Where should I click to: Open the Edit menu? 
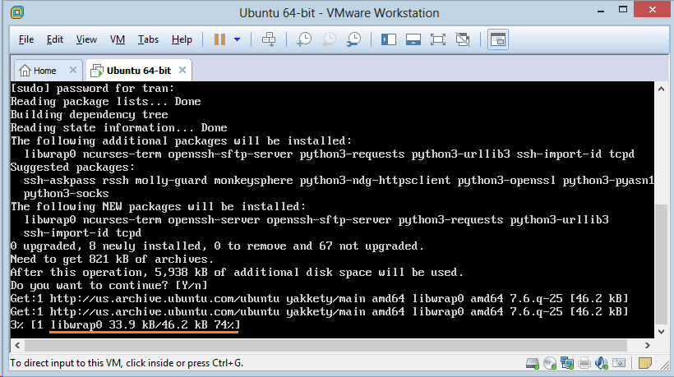55,39
